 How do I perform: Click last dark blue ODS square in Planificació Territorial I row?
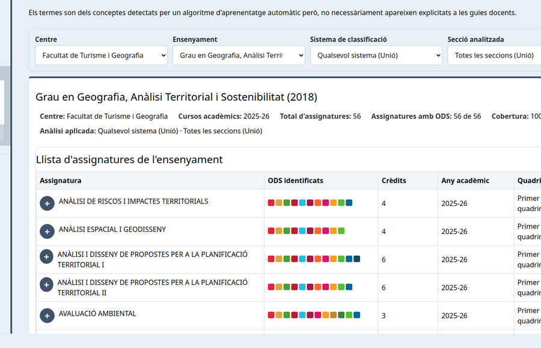(357, 259)
